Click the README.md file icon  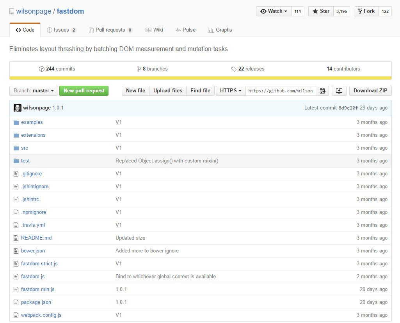pos(16,238)
